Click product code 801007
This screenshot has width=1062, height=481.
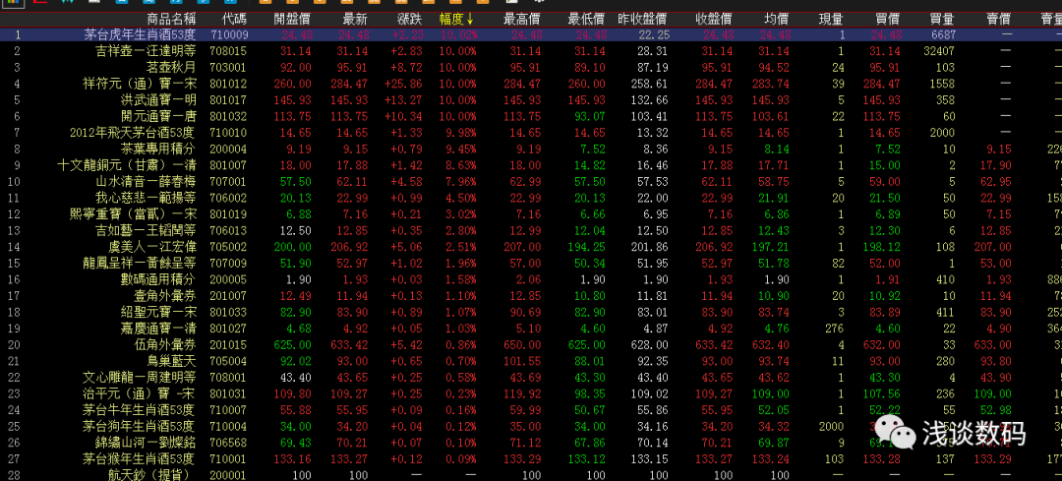coord(229,165)
